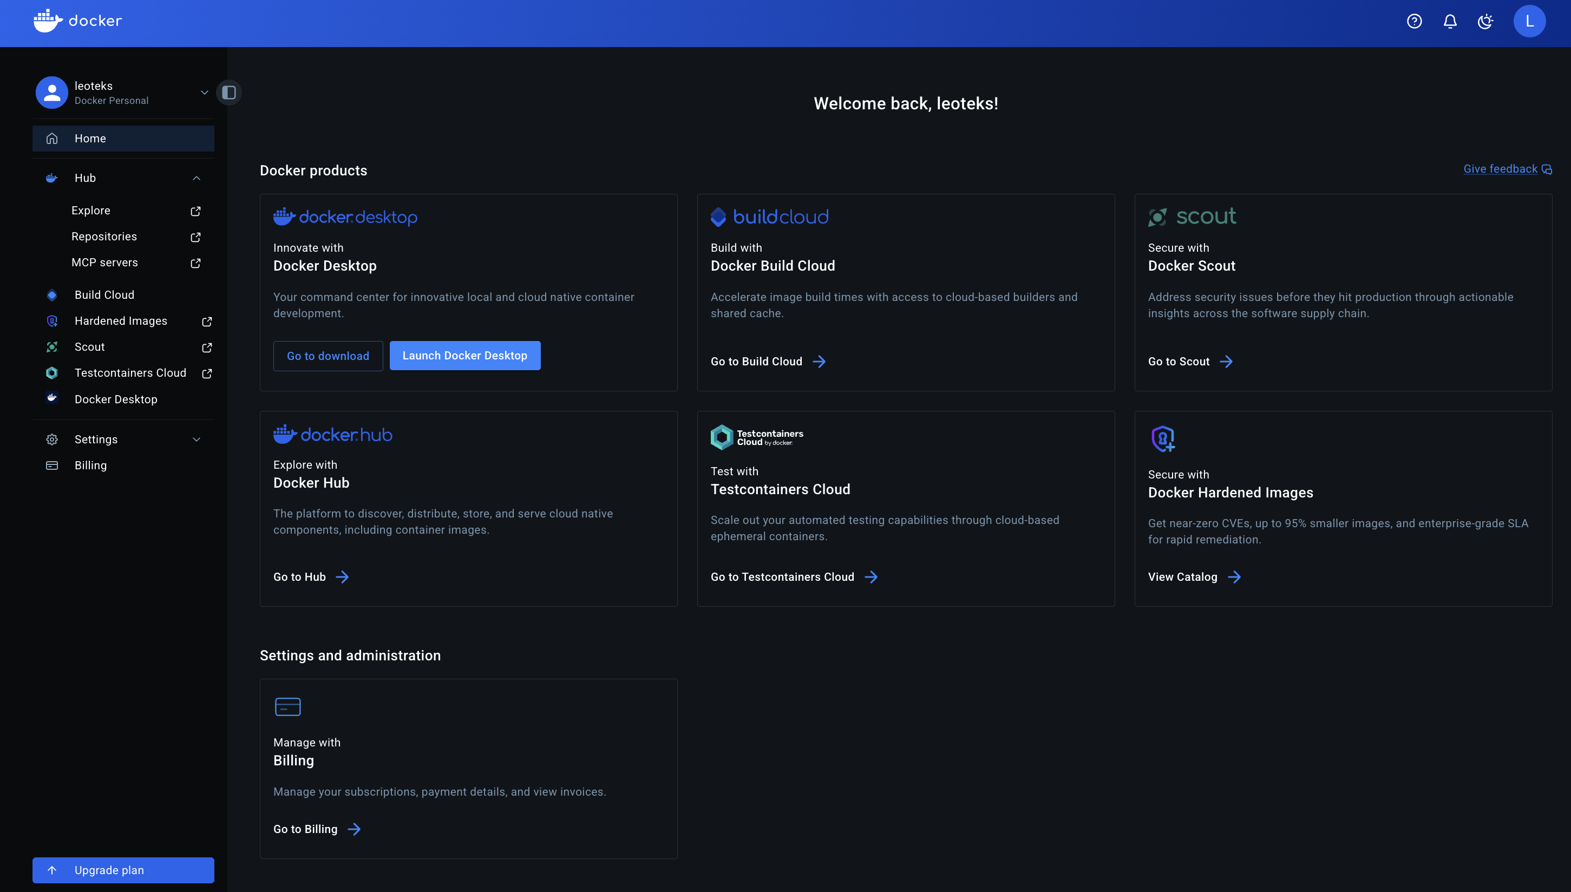This screenshot has height=892, width=1571.
Task: Expand the leoteks account switcher
Action: [x=204, y=93]
